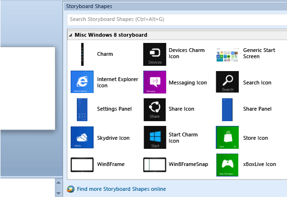The width and height of the screenshot is (287, 197).
Task: Click the 'Share Panel' label
Action: (x=257, y=109)
